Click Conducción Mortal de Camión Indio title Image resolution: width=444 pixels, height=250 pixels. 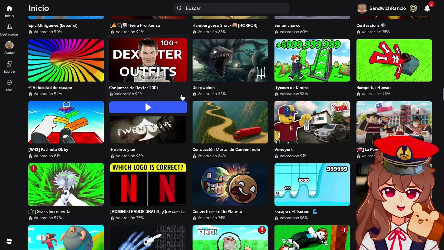click(226, 150)
